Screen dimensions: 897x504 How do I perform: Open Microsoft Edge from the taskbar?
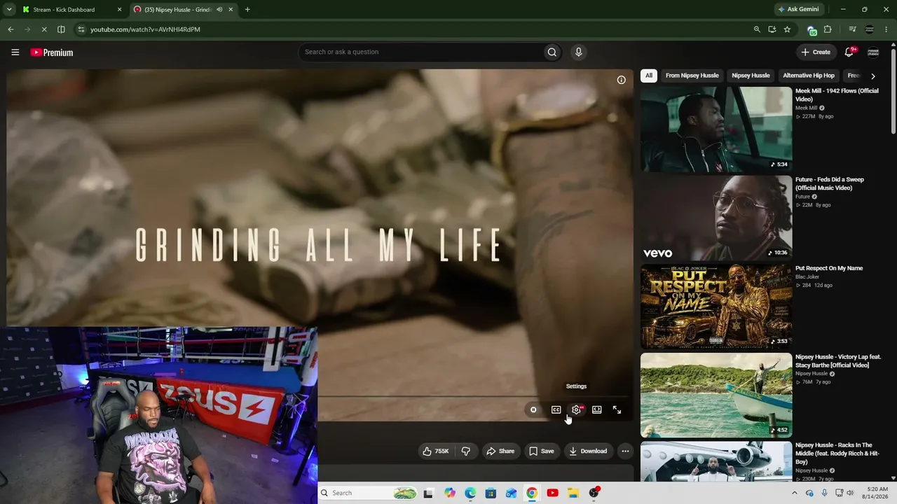click(x=470, y=493)
